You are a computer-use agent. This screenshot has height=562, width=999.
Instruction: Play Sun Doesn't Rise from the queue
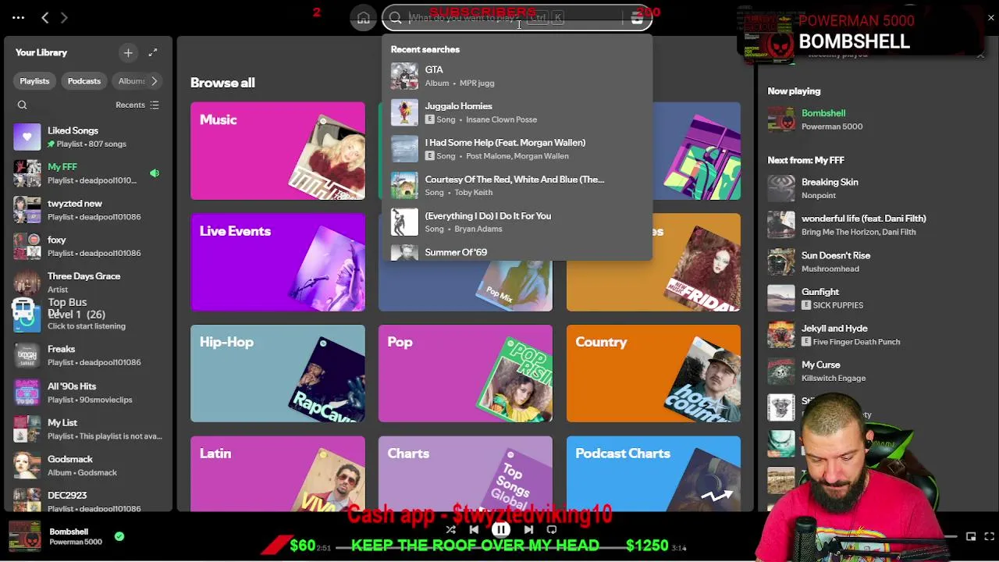(874, 261)
